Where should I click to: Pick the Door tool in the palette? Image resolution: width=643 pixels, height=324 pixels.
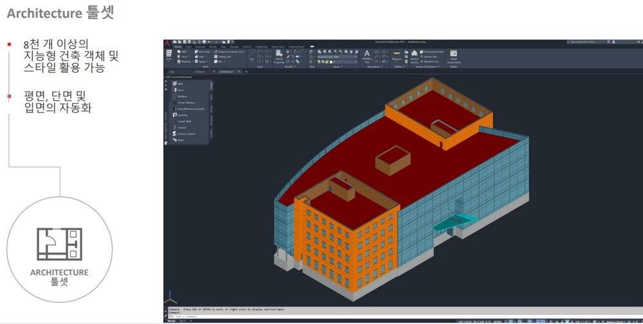179,90
